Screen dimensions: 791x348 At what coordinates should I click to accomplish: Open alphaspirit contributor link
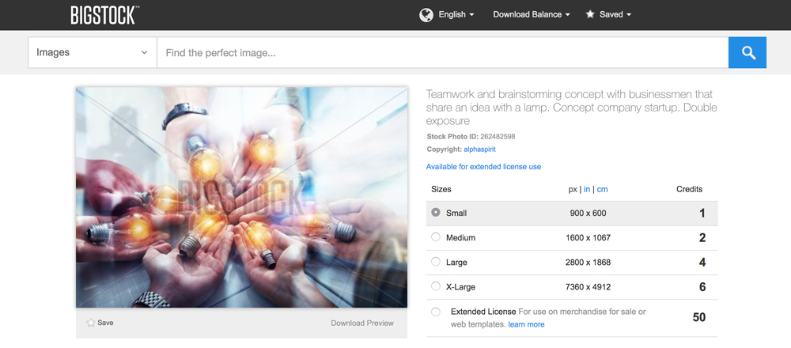[479, 149]
